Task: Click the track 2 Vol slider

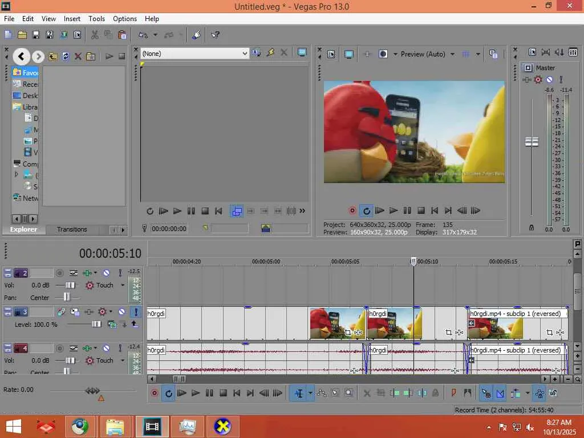Action: (x=70, y=285)
